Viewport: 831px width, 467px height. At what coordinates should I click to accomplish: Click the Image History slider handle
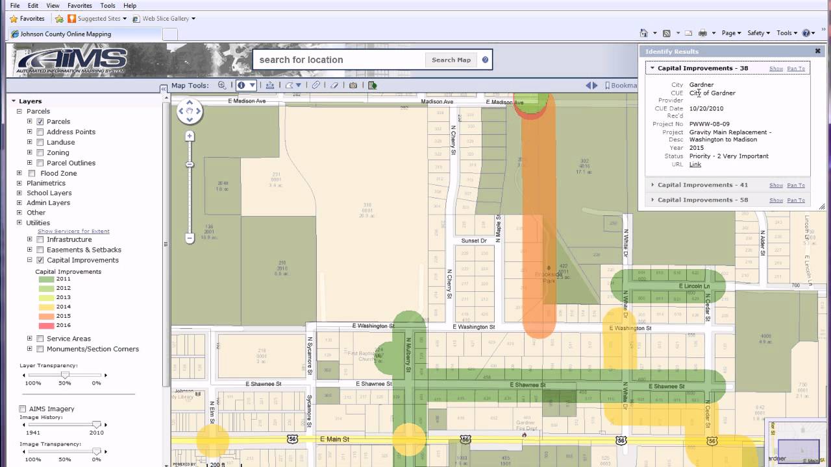point(97,425)
